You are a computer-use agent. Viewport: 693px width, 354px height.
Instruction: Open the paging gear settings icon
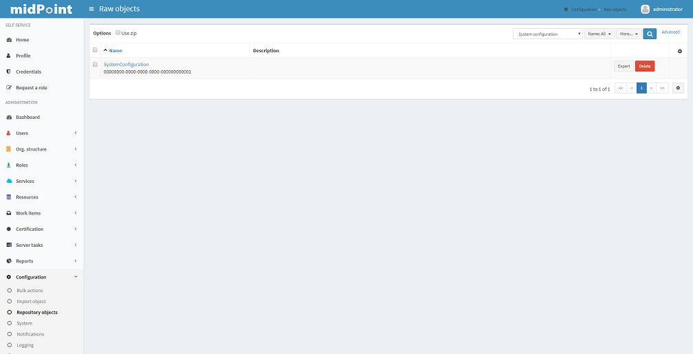[678, 88]
